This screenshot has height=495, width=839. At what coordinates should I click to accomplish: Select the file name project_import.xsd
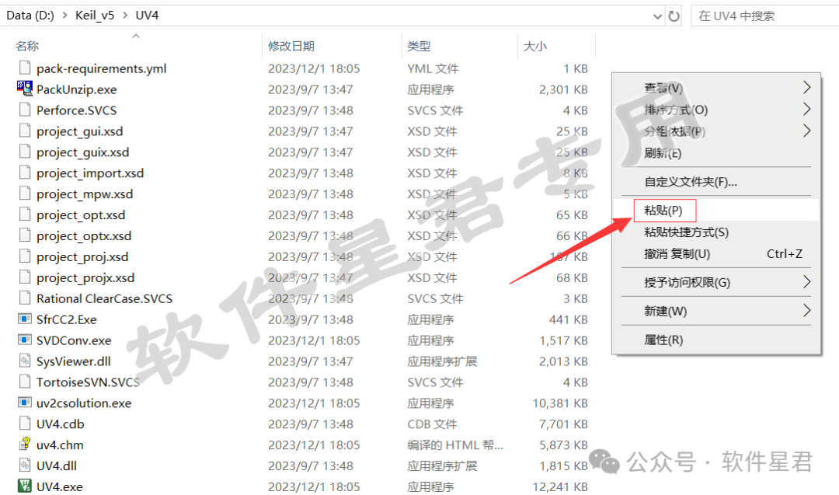pos(90,173)
